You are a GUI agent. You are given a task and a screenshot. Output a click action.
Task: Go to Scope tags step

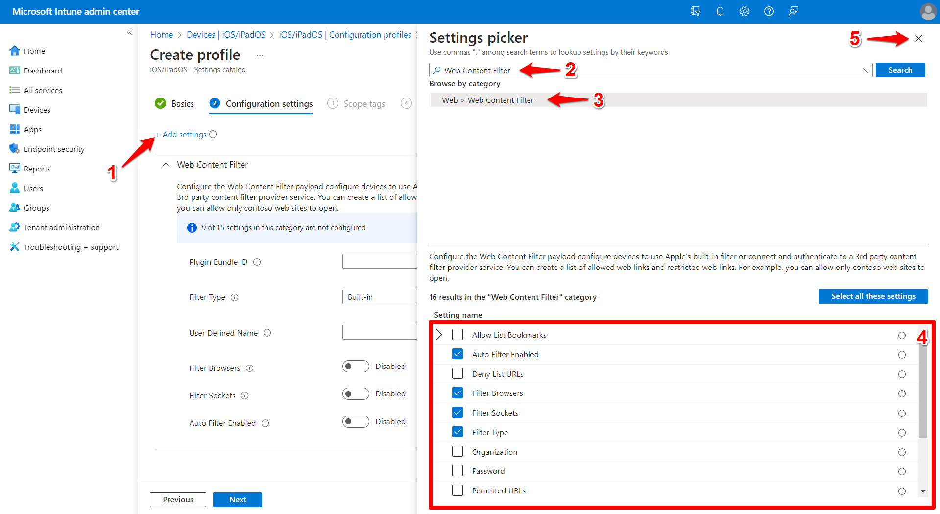pyautogui.click(x=356, y=103)
